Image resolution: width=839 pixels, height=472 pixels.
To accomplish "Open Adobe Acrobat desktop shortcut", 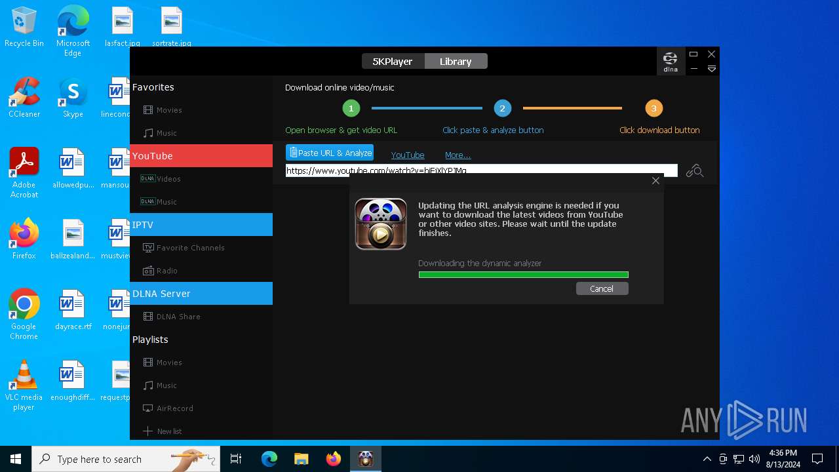I will coord(24,174).
